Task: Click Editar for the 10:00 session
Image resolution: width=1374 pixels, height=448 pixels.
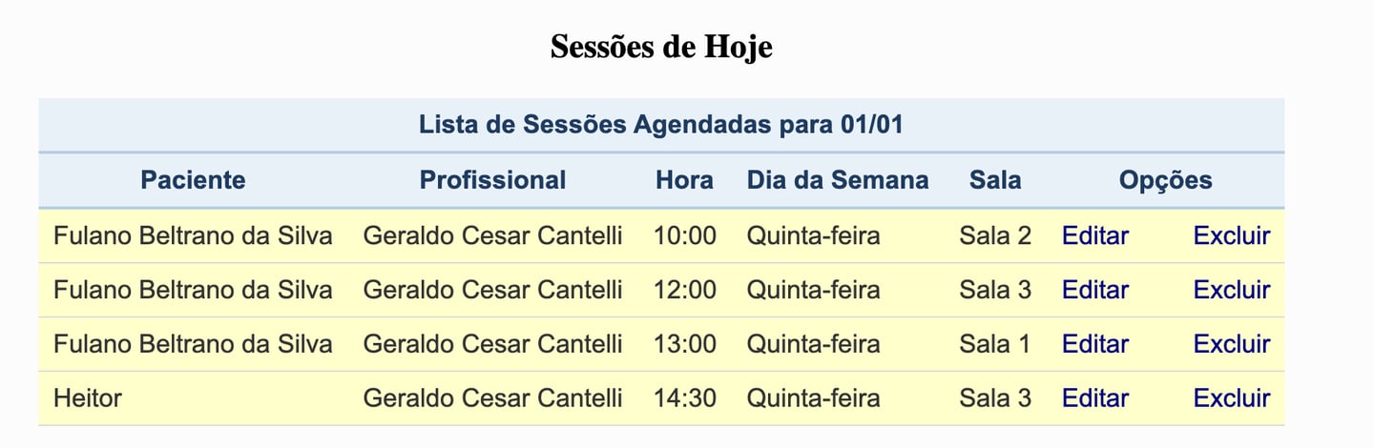Action: pos(1094,235)
